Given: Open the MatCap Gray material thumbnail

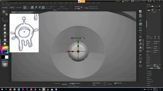Looking at the screenshot, I should [x=5, y=66].
